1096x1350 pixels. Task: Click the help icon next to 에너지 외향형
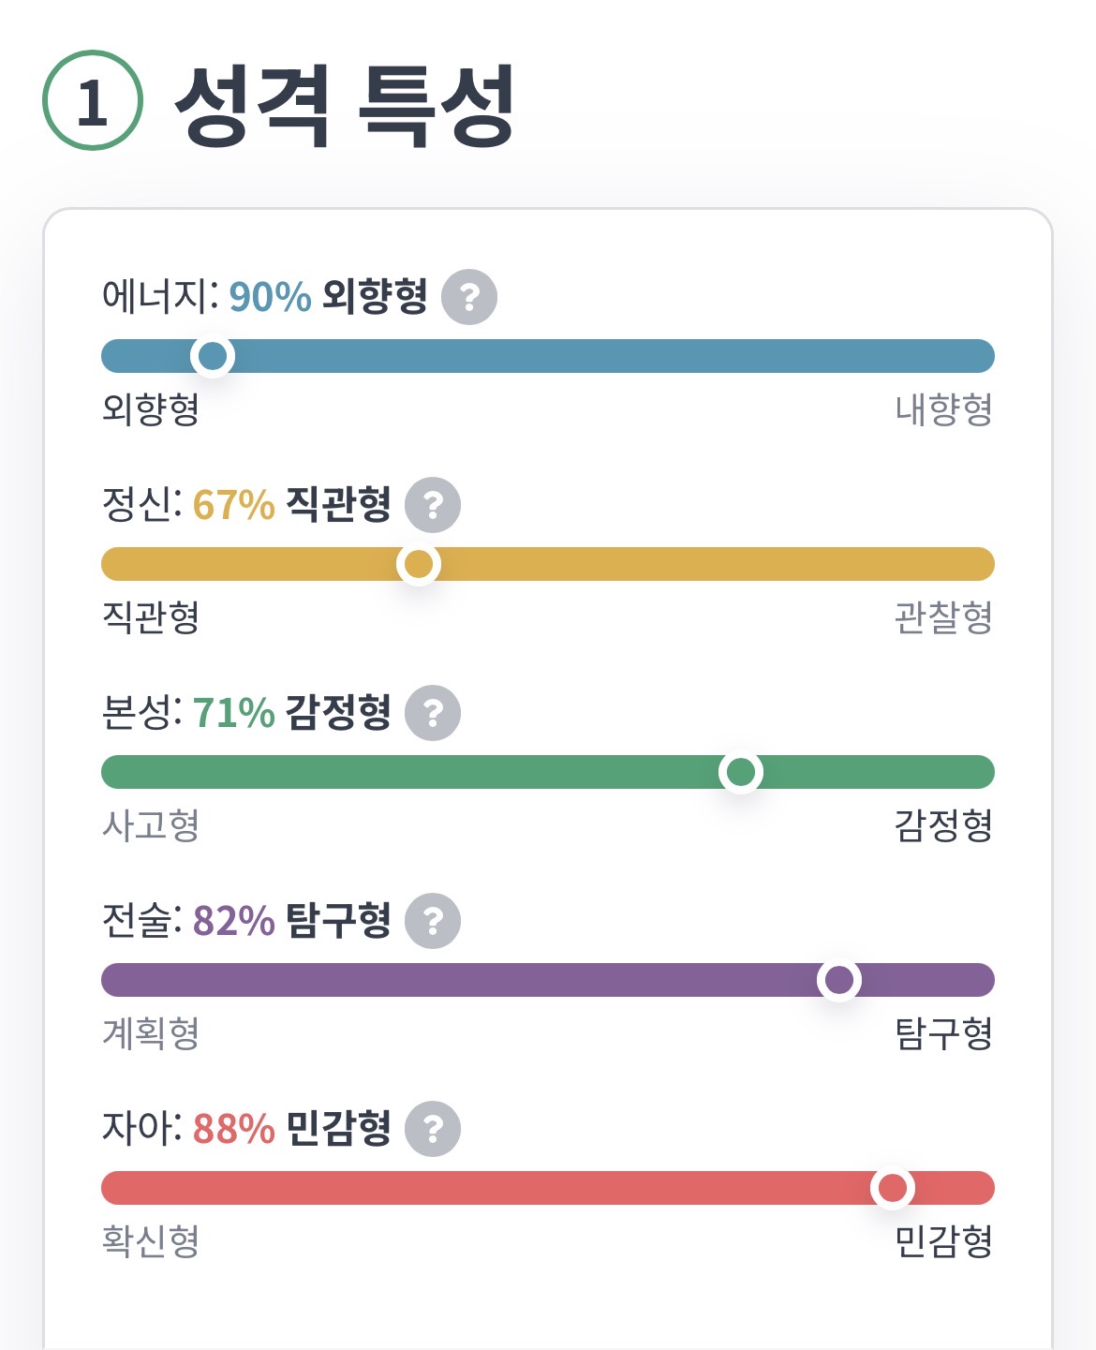pyautogui.click(x=469, y=297)
